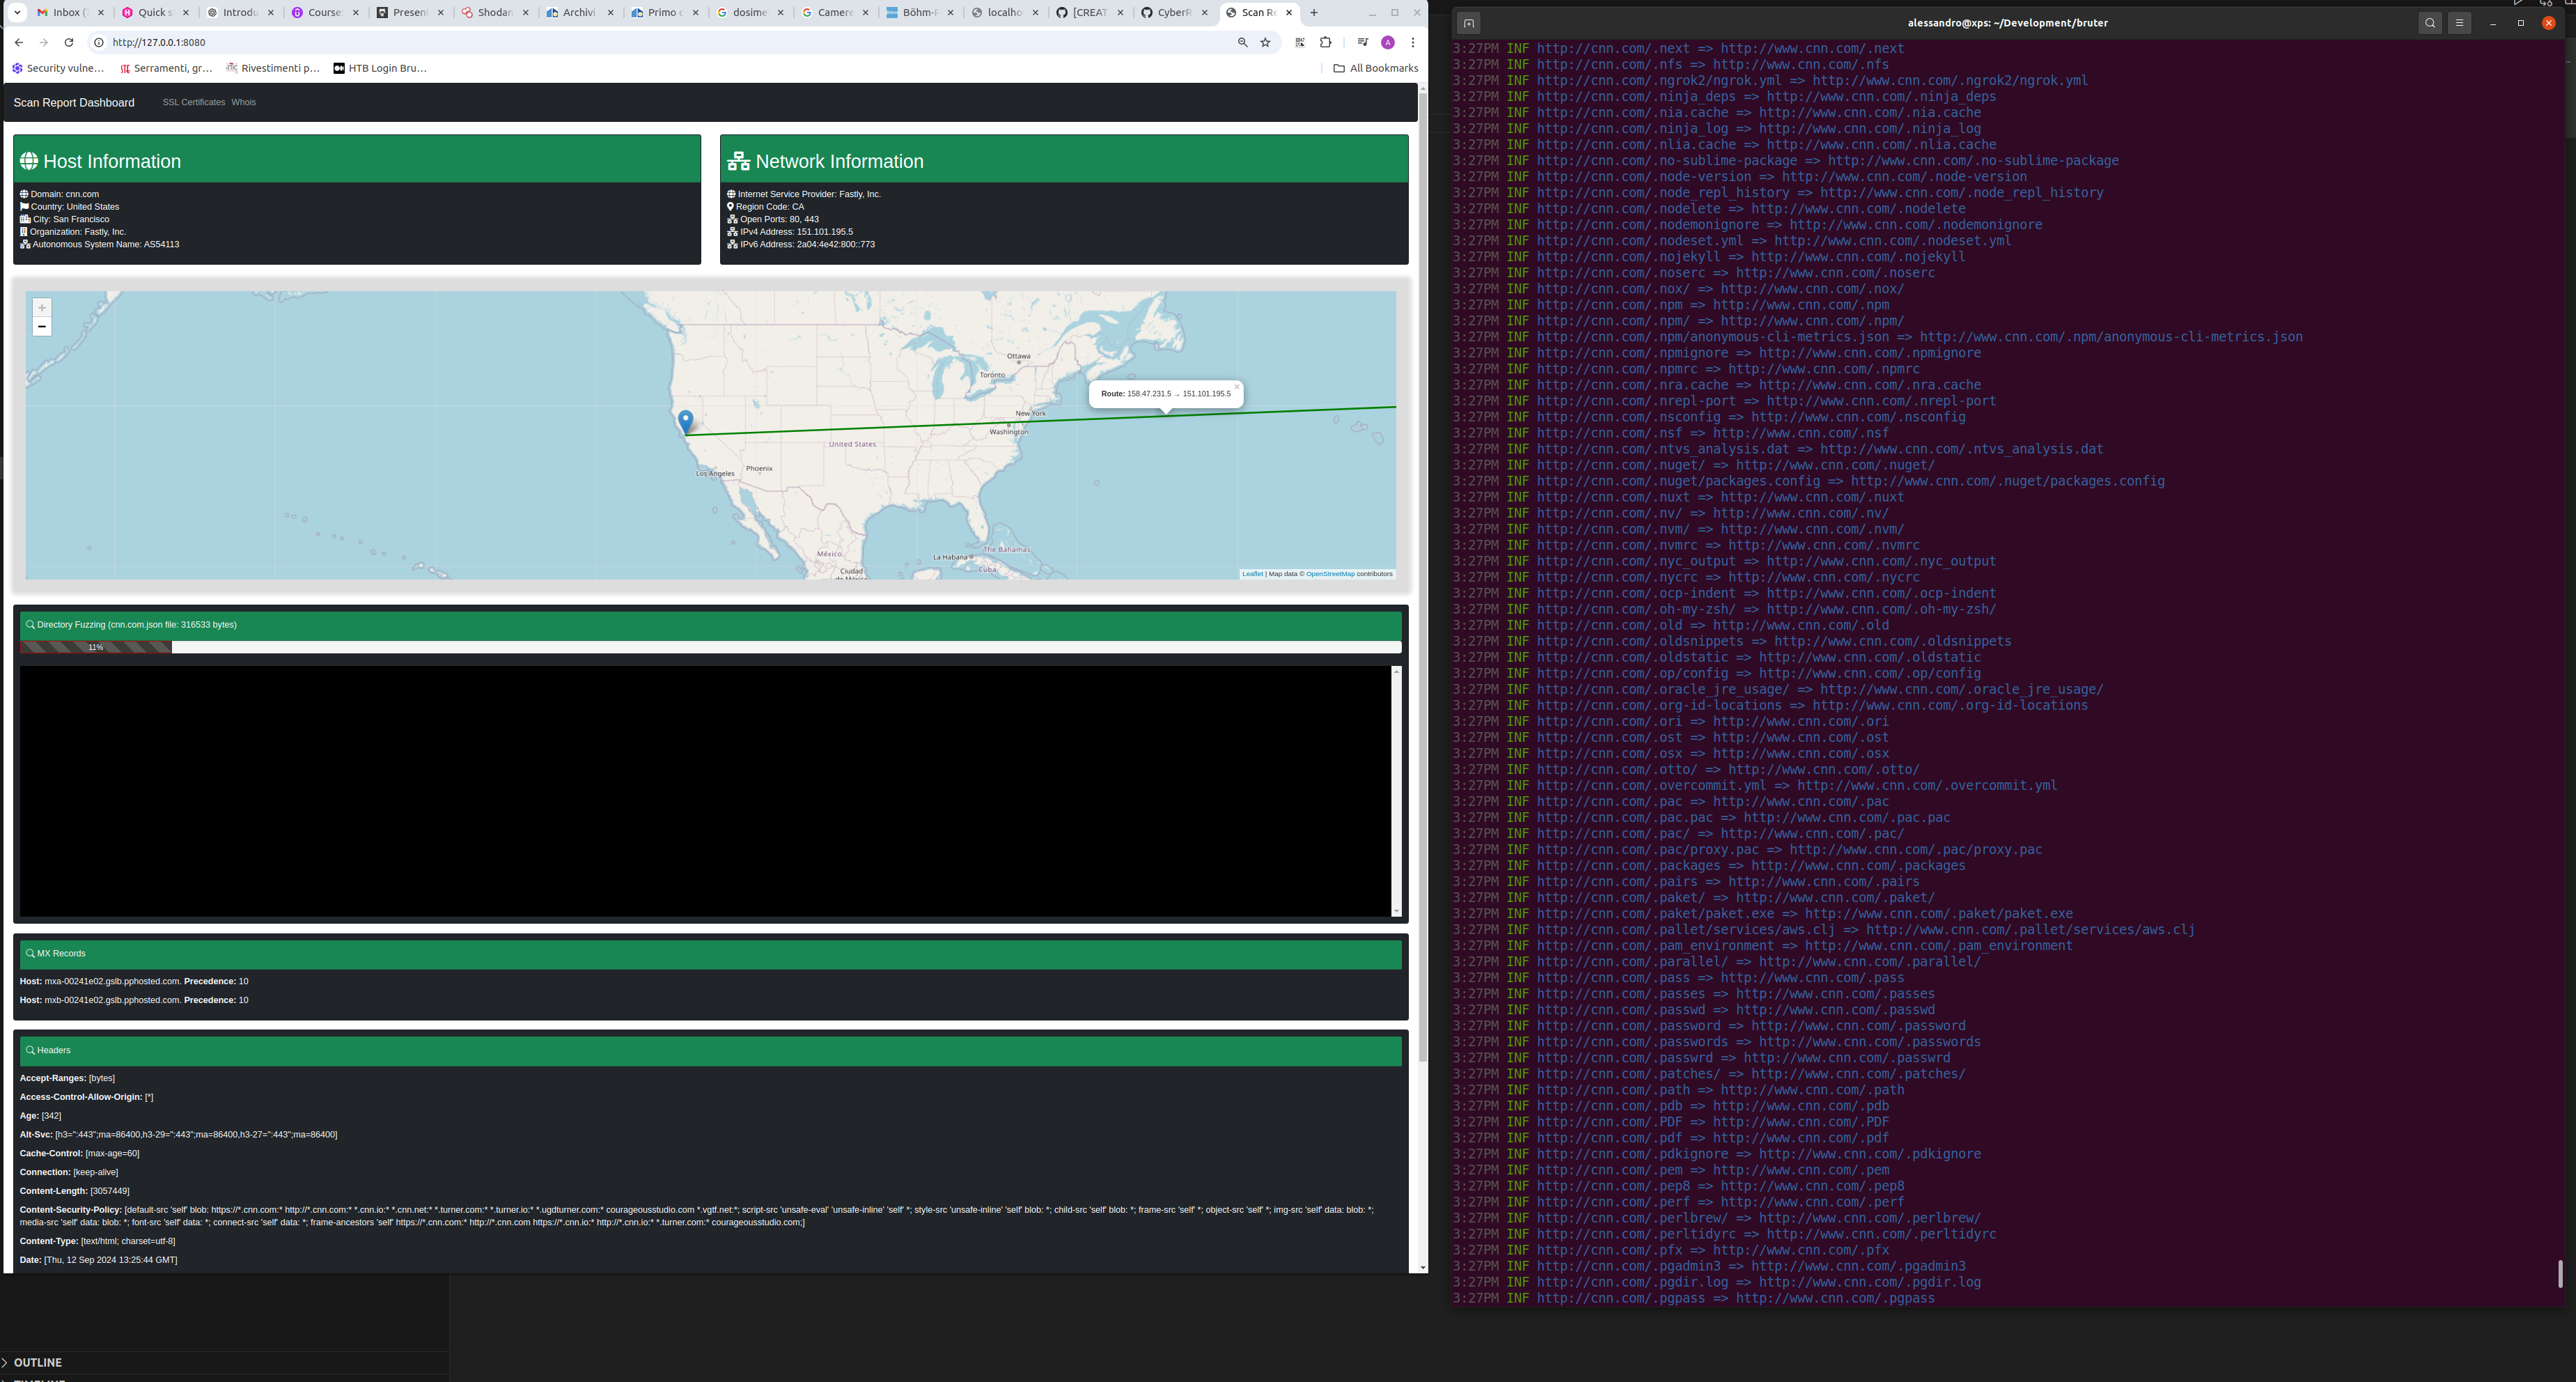Open the media controls toolbar icon

1362,42
